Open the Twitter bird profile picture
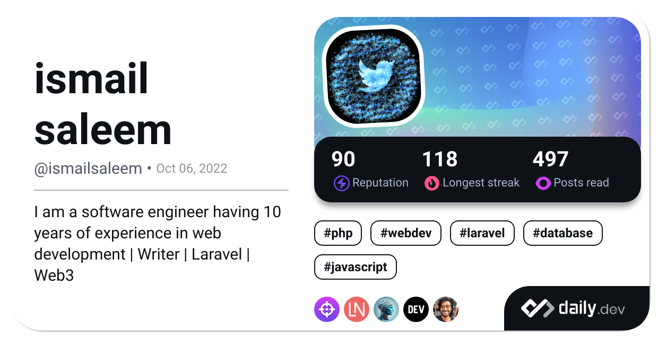 click(374, 75)
